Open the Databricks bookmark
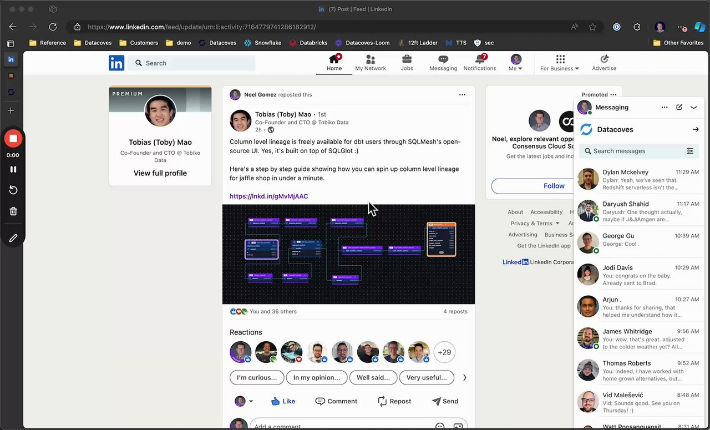710x430 pixels. click(308, 43)
